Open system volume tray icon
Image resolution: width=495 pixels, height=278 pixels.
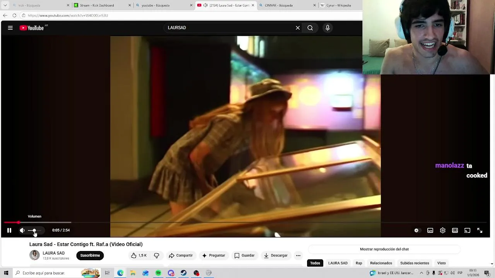tap(452, 273)
